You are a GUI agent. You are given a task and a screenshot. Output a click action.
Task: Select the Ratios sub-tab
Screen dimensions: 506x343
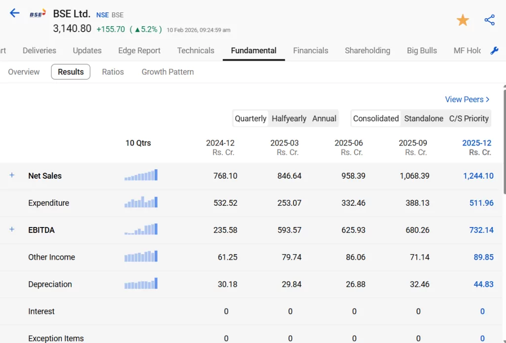click(x=113, y=72)
